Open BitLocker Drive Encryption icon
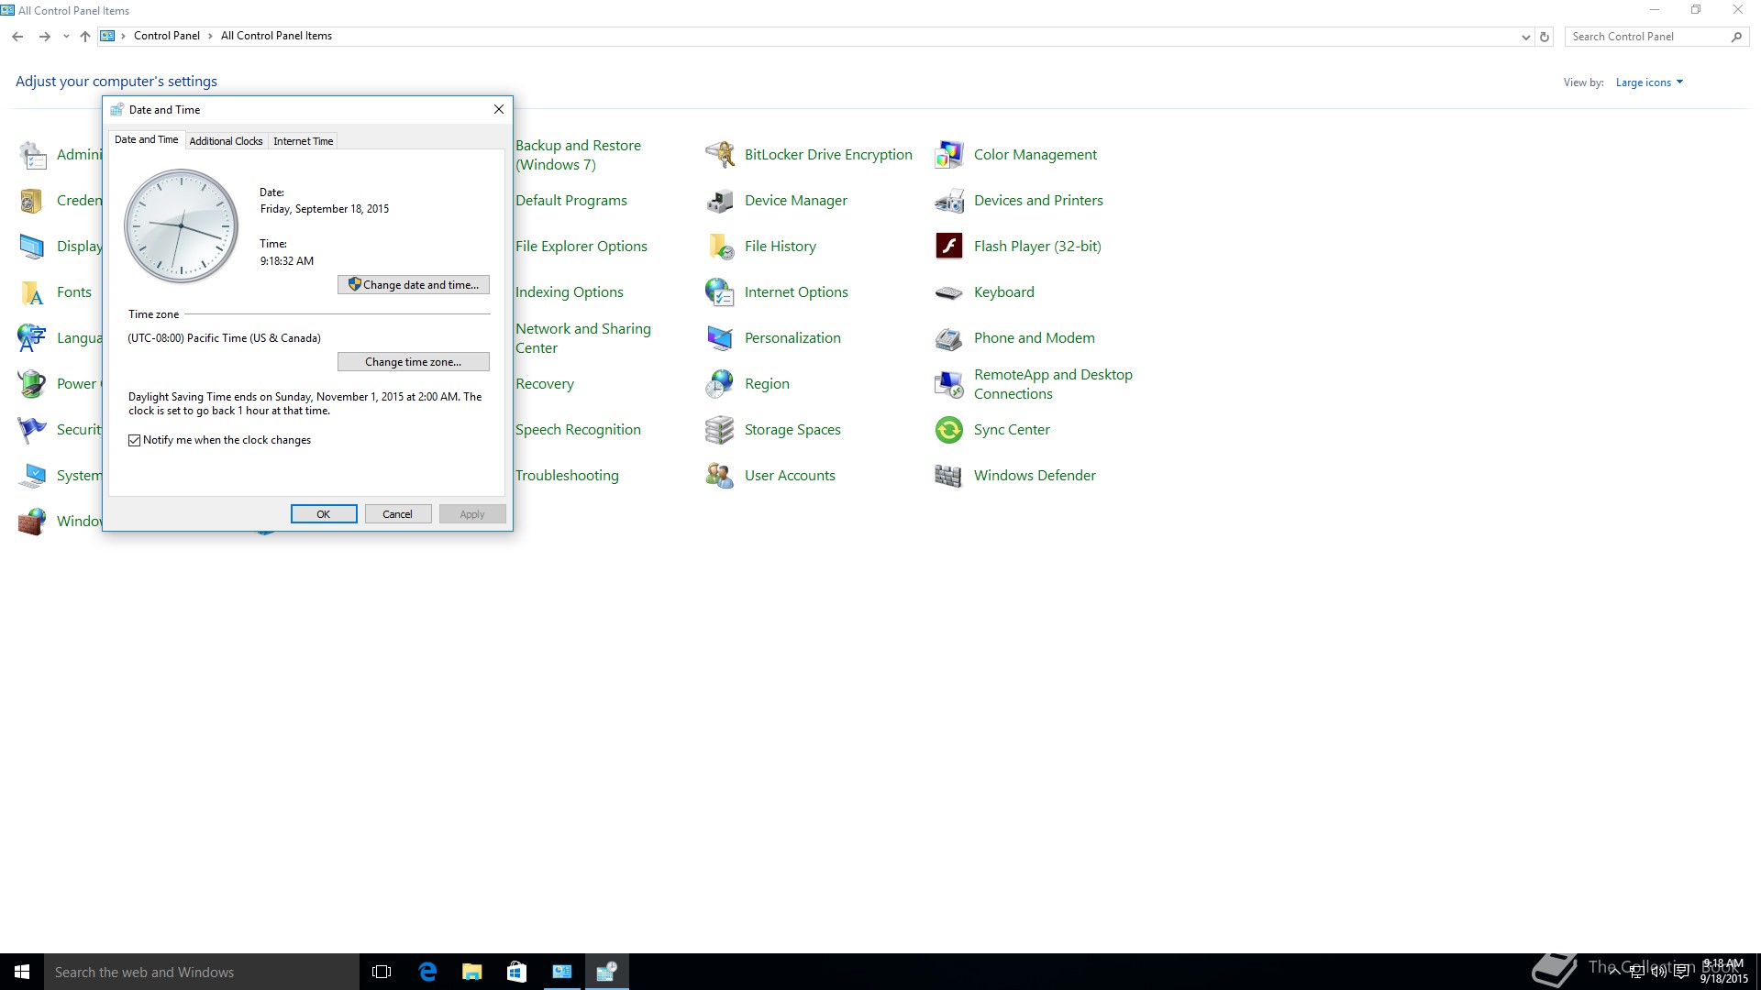This screenshot has height=990, width=1761. tap(720, 155)
